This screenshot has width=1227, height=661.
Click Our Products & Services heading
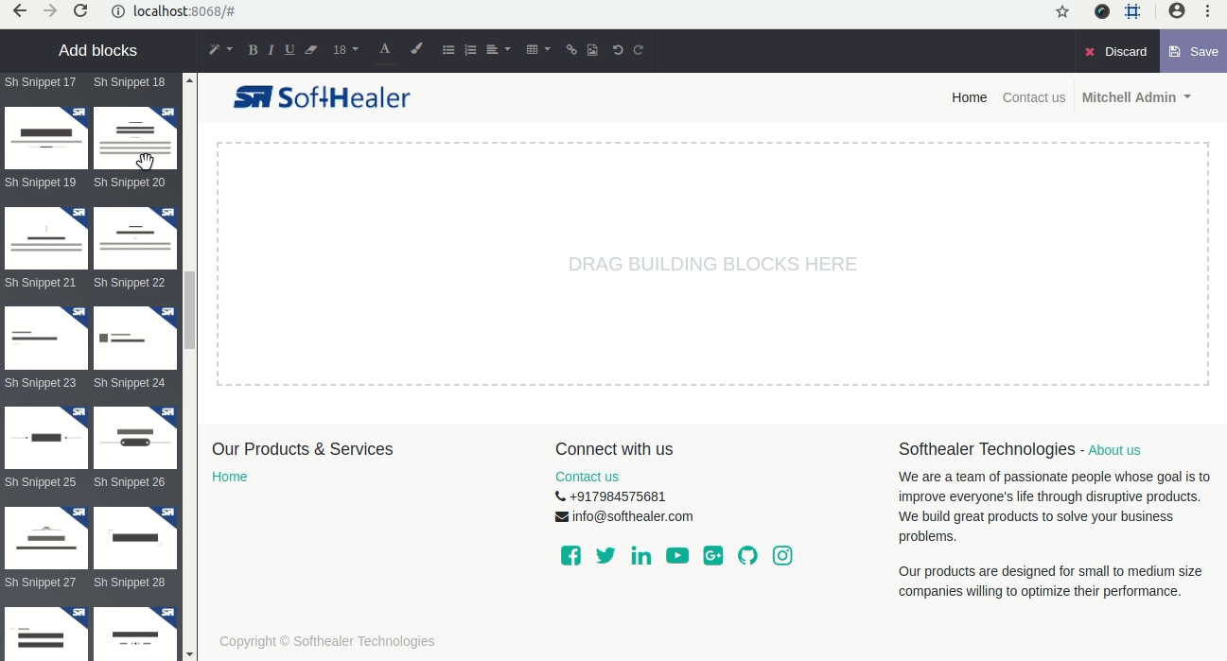(x=302, y=449)
